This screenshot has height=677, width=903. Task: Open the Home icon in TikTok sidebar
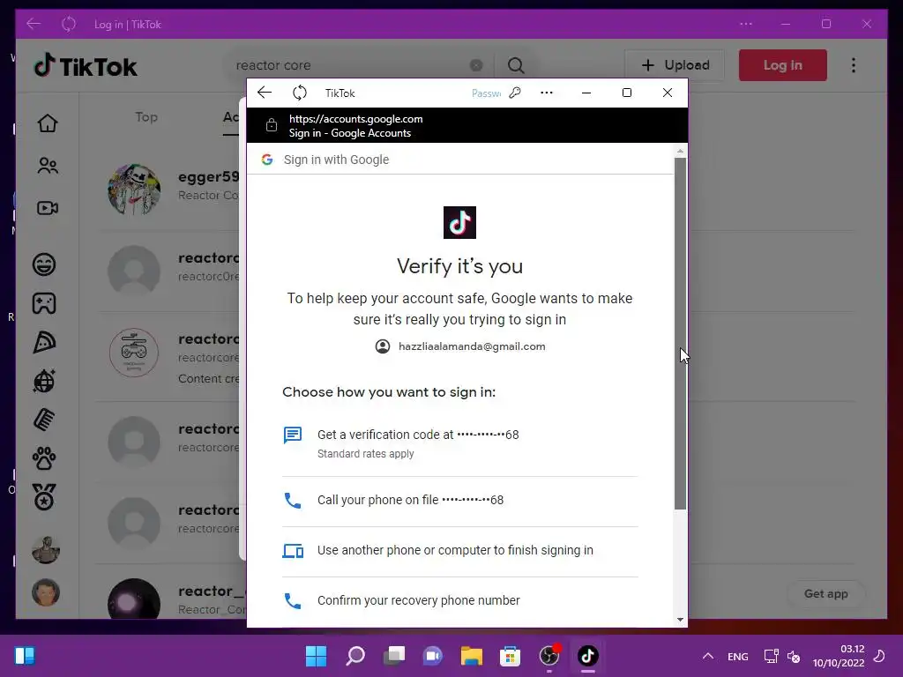(48, 123)
